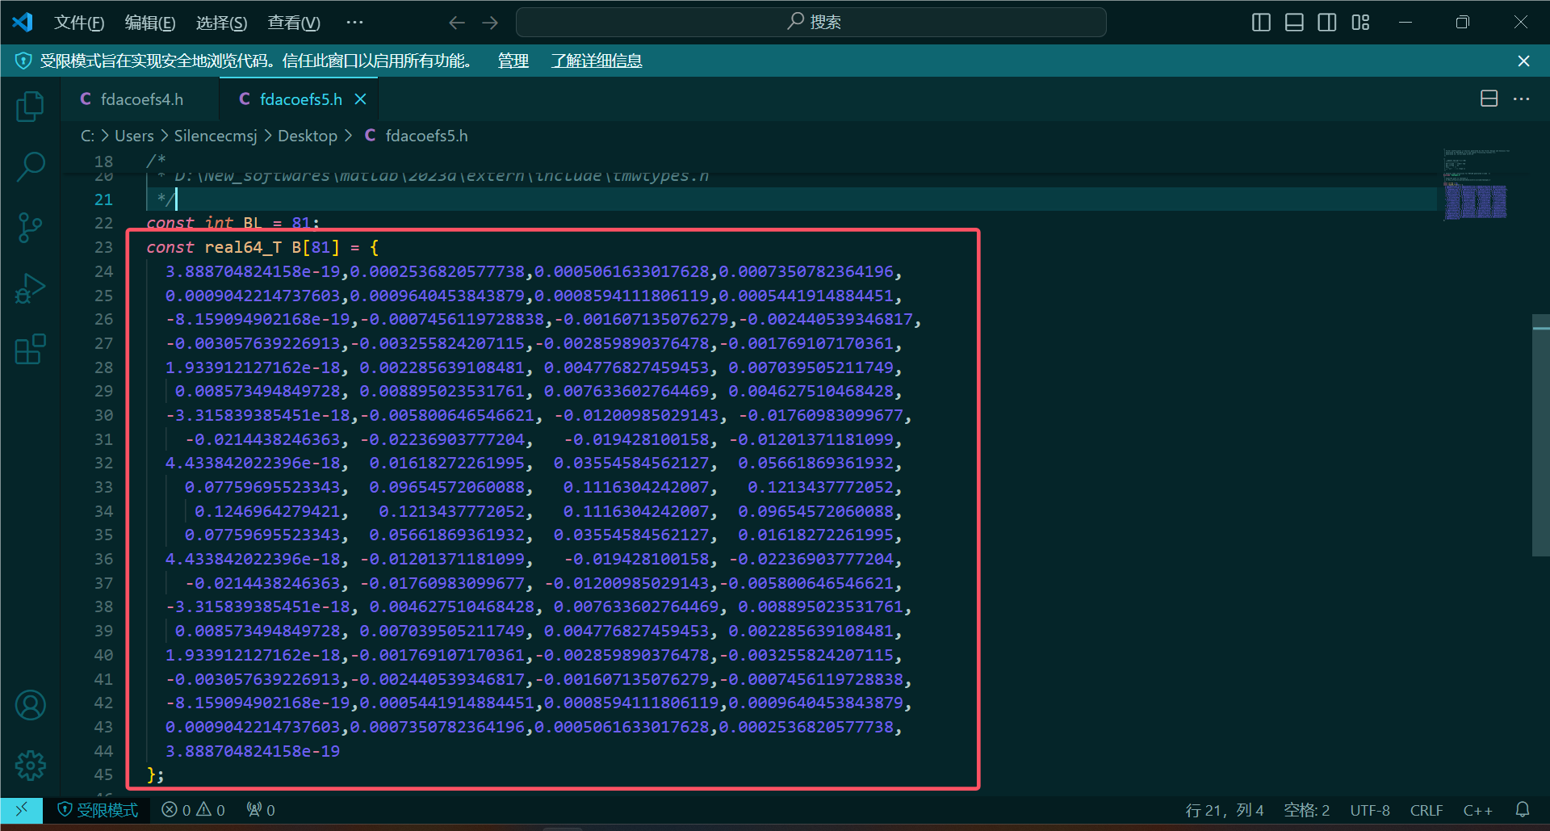This screenshot has height=831, width=1550.
Task: Click the ports forwarded status item
Action: point(261,809)
